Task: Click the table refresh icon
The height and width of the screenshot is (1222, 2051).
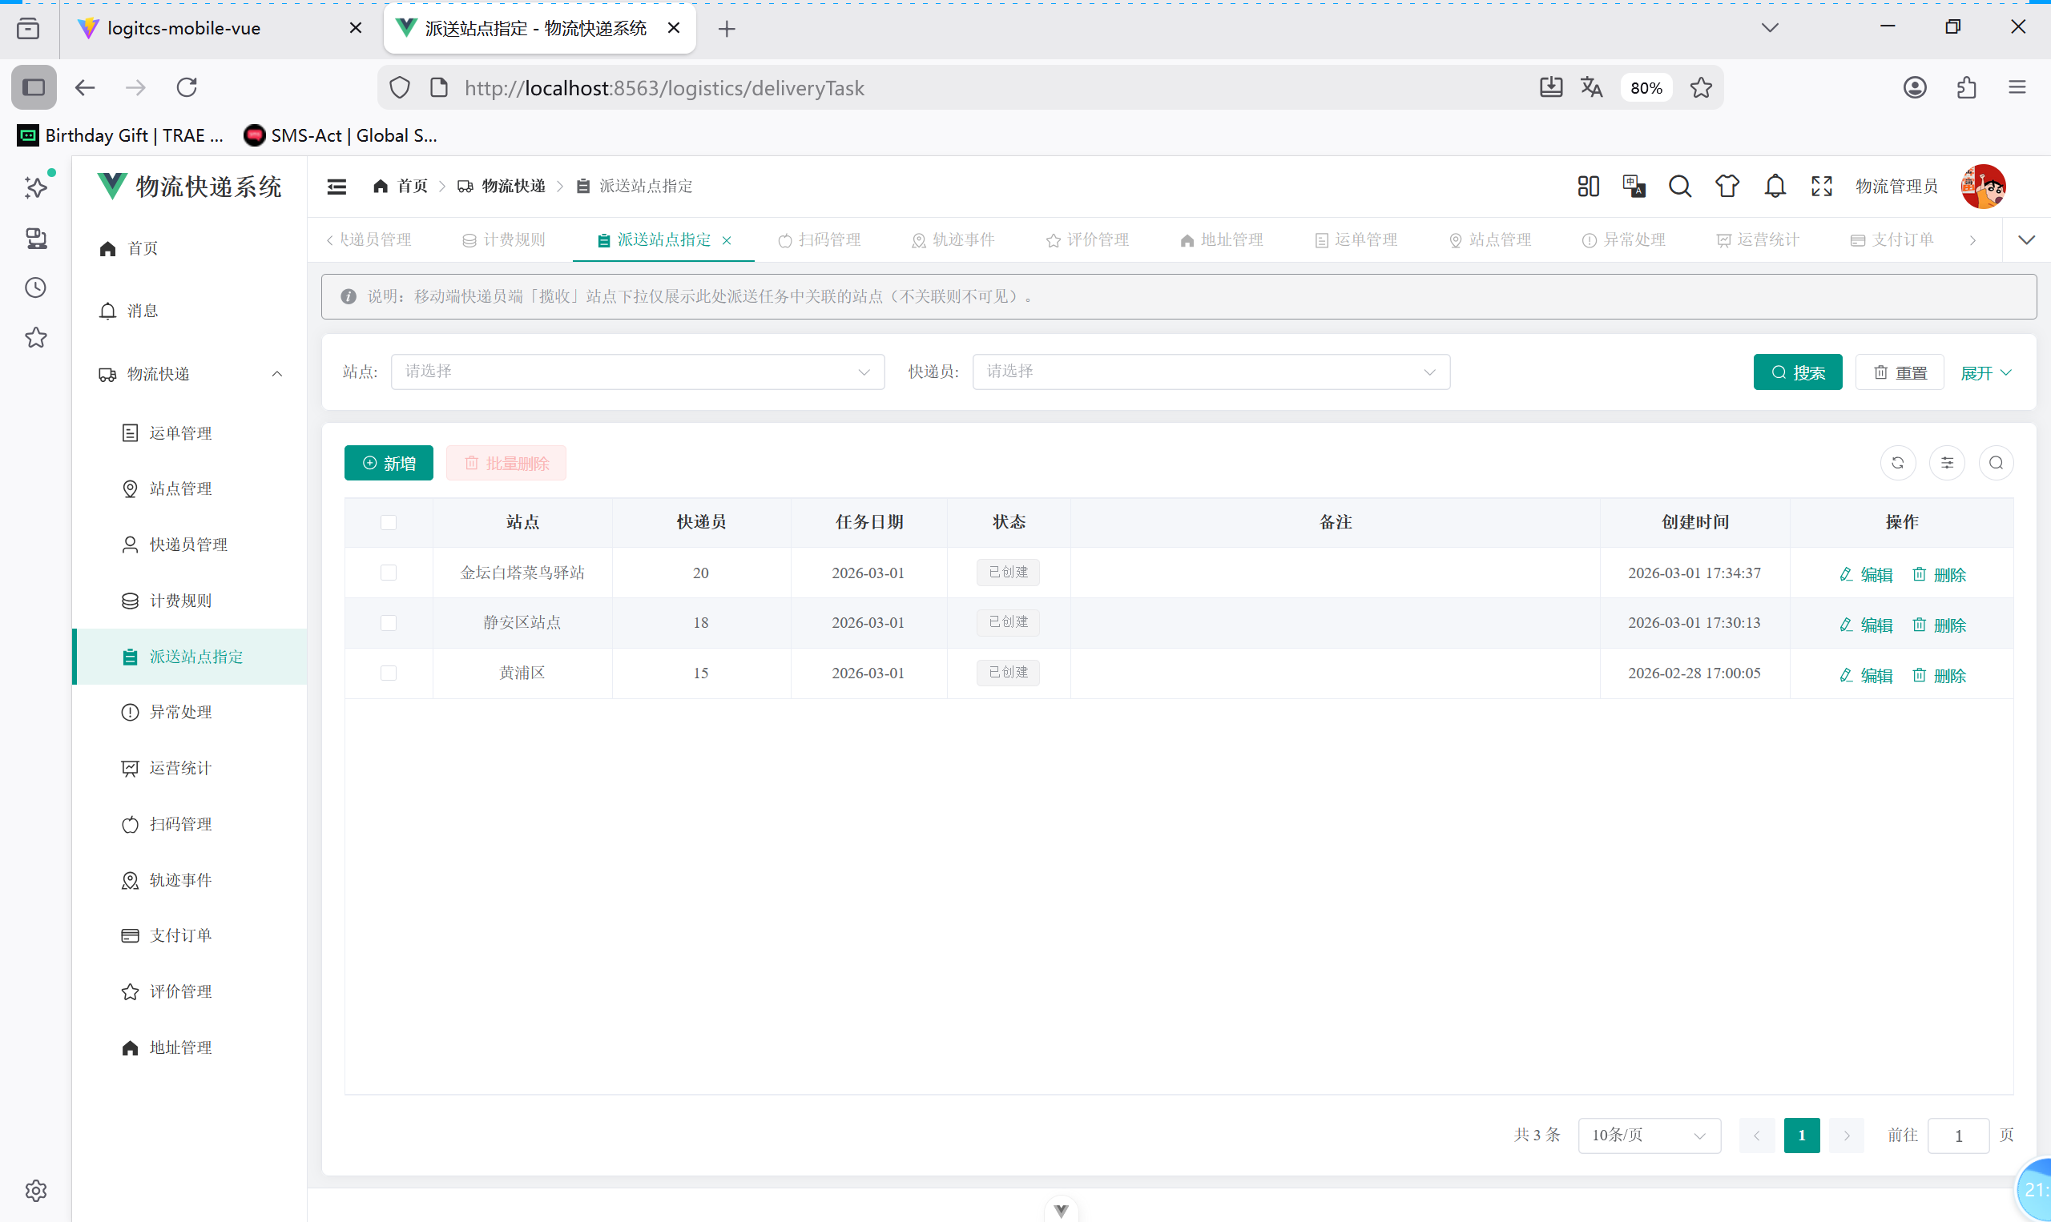Action: [1897, 463]
